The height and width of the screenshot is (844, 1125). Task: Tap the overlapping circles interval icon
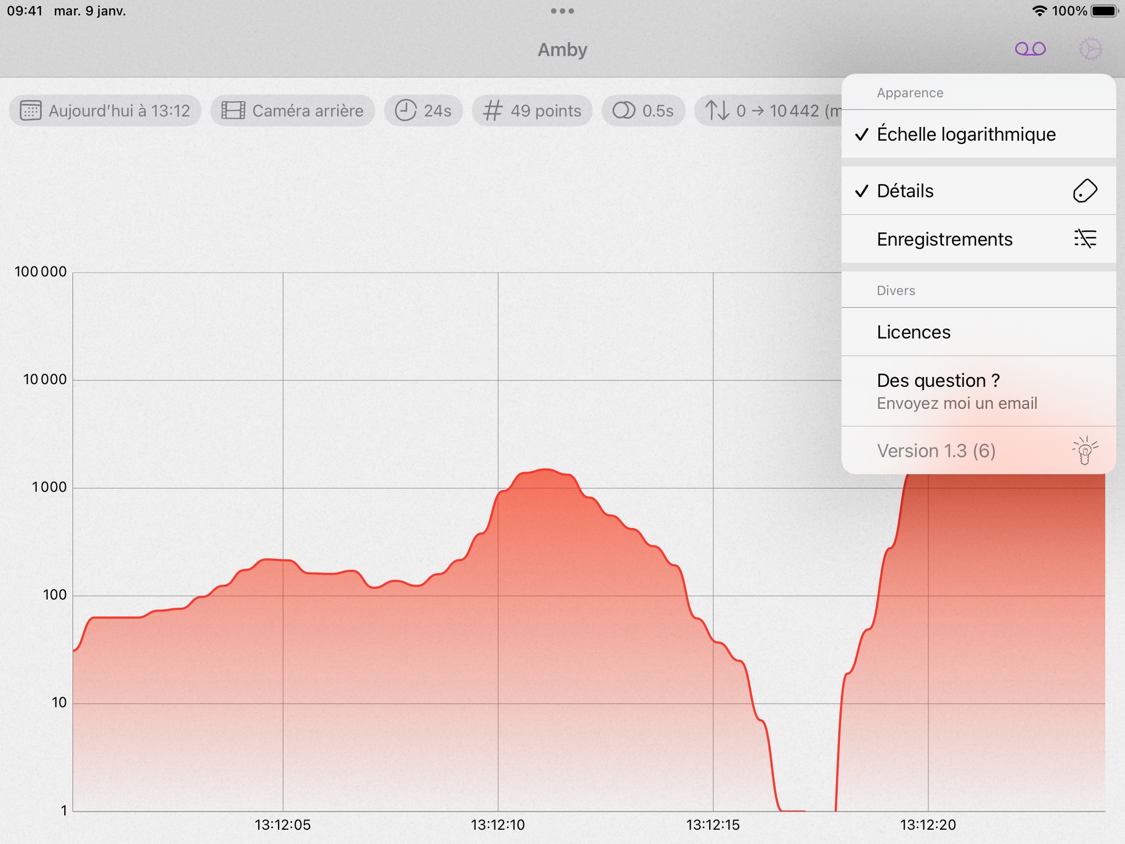click(623, 110)
